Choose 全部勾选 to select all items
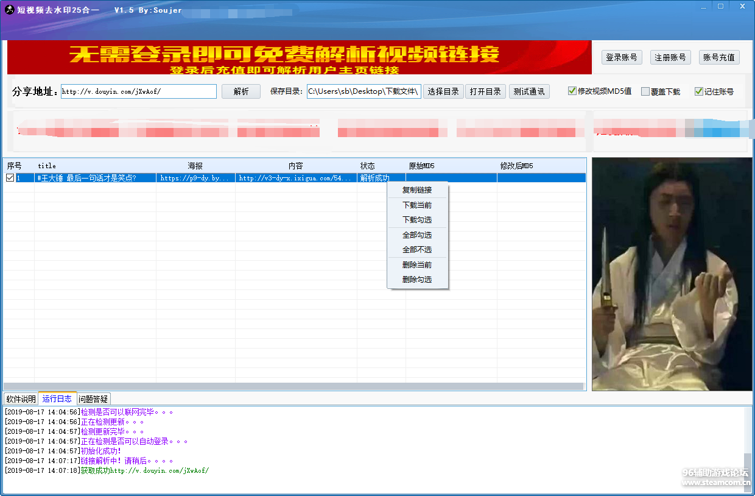 417,235
